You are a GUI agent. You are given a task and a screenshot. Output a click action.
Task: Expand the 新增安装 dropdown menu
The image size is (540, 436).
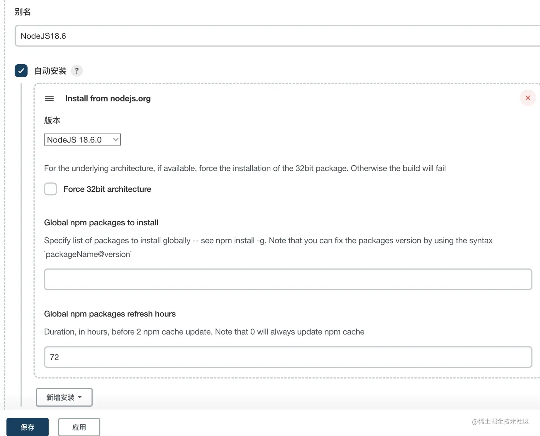[64, 397]
